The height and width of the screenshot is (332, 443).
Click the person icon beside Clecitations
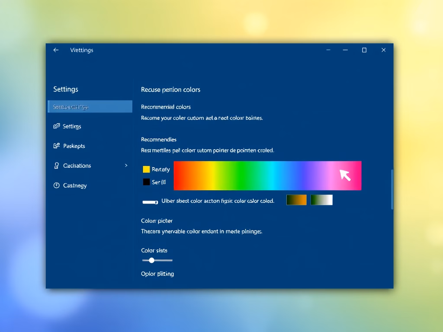[57, 166]
